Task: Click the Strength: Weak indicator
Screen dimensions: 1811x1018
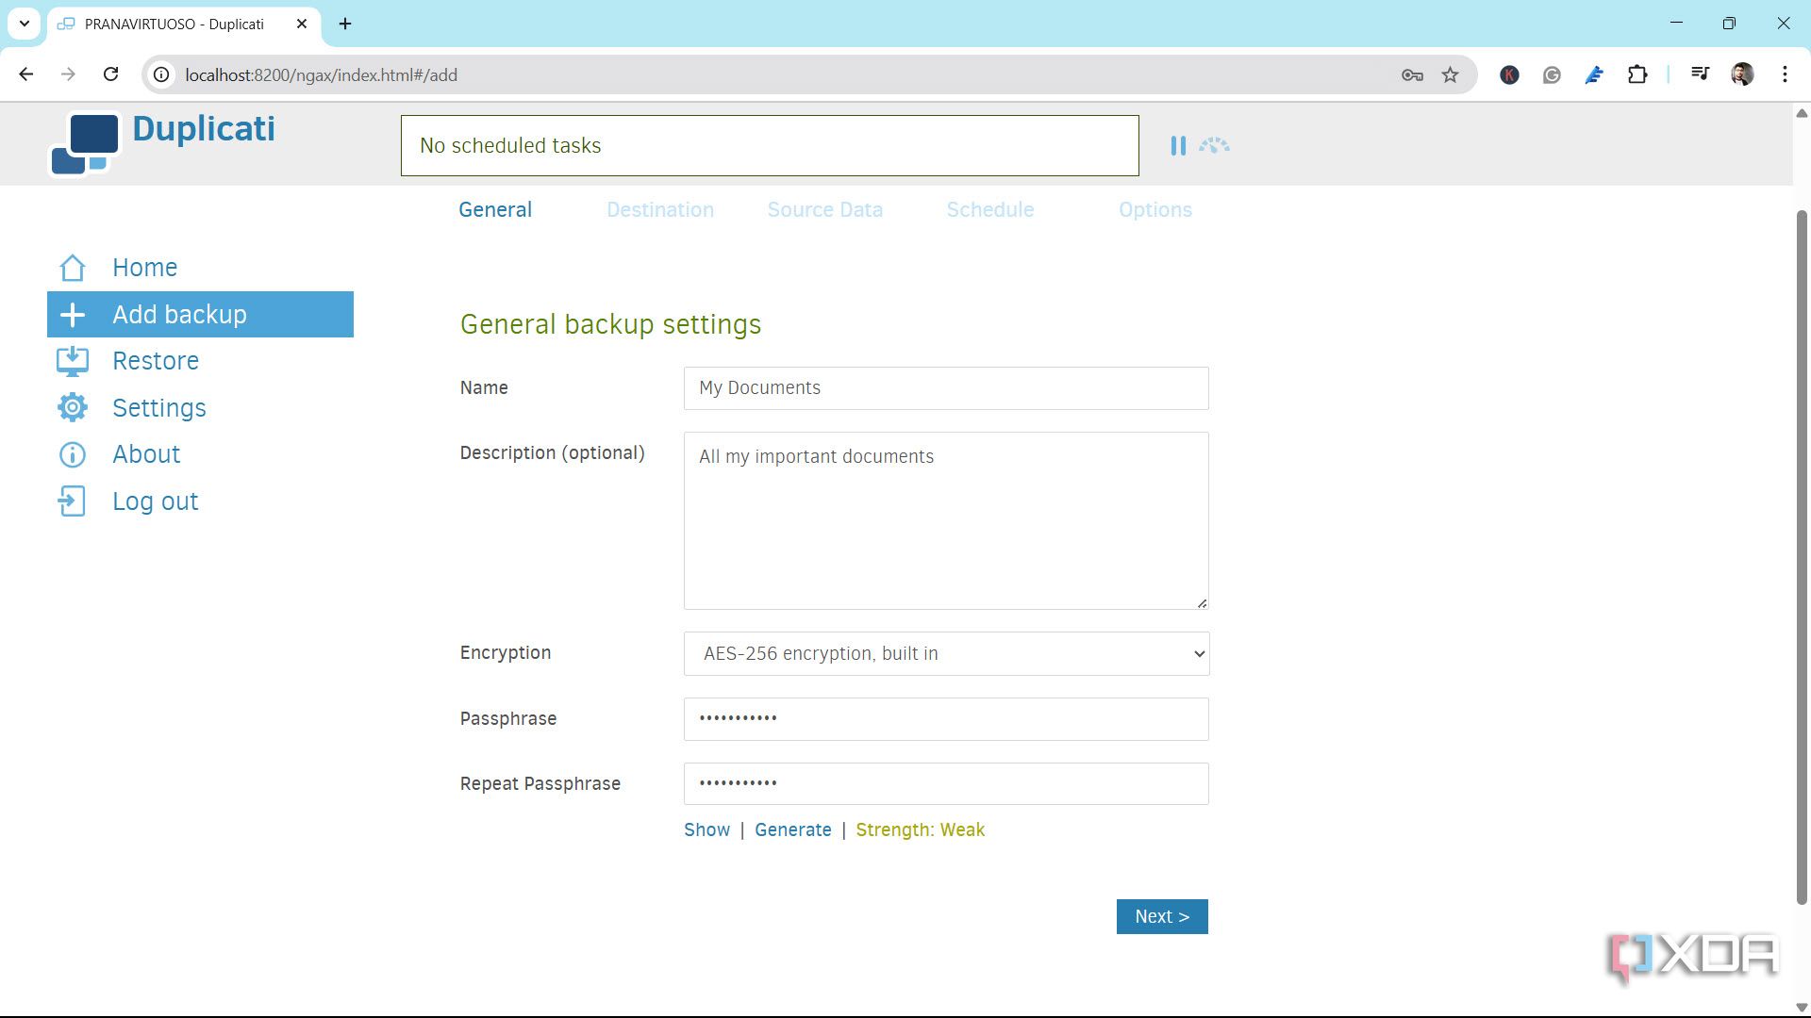Action: (920, 829)
